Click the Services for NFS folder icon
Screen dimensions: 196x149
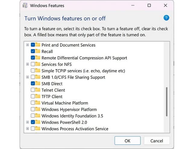point(38,64)
